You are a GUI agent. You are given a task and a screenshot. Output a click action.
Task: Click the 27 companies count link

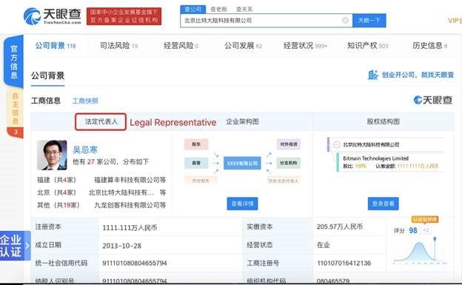[91, 162]
